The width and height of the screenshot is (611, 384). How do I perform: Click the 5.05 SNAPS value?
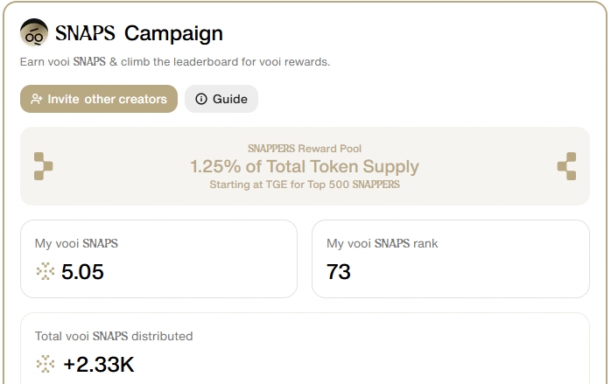(82, 271)
